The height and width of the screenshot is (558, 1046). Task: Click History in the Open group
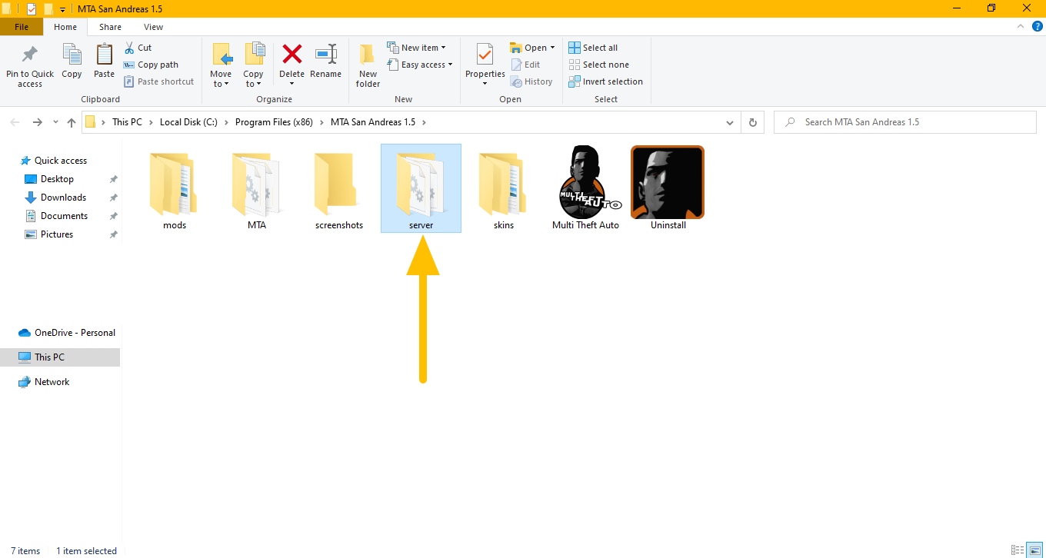531,81
